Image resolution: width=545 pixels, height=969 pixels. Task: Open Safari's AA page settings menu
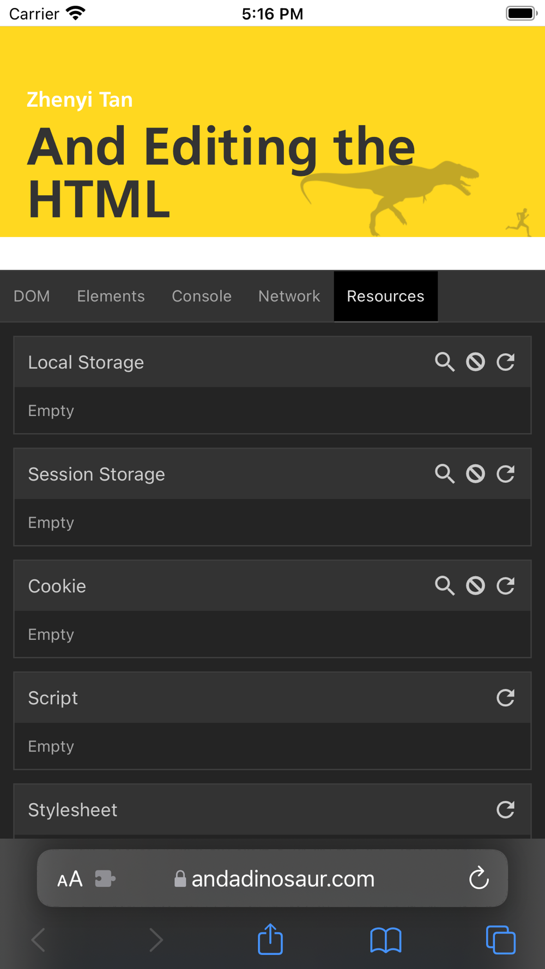[x=70, y=879]
